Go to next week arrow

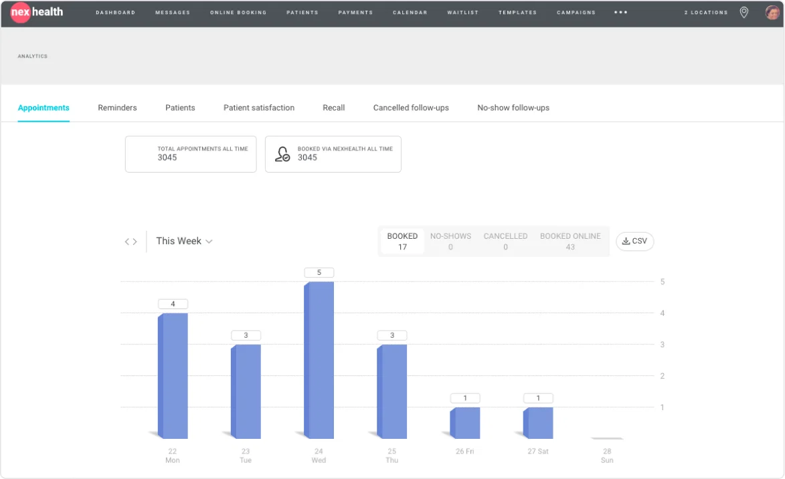click(x=135, y=242)
